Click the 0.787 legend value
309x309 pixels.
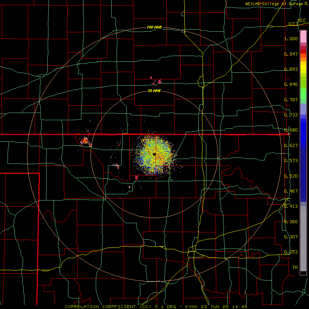[291, 100]
